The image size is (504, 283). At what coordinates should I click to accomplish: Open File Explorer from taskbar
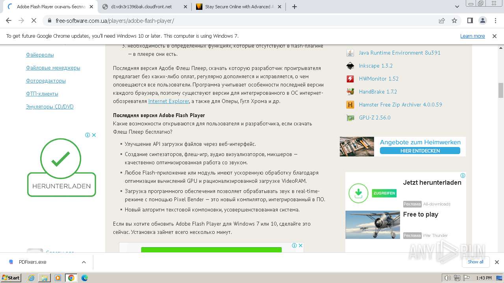point(44,278)
